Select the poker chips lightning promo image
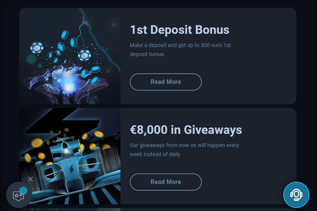Image resolution: width=317 pixels, height=211 pixels. [70, 56]
